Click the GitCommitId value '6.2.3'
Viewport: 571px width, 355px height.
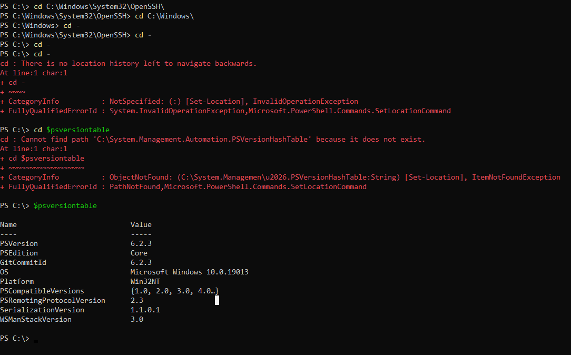point(141,262)
